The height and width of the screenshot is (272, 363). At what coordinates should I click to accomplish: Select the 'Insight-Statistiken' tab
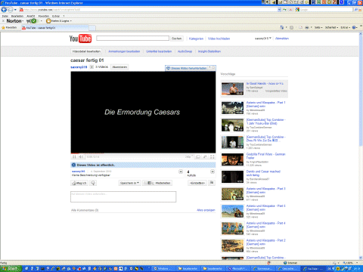click(209, 51)
